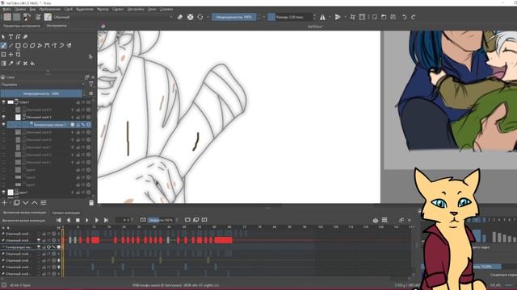
Task: Toggle eraser mode in top toolbar
Action: coord(179,17)
